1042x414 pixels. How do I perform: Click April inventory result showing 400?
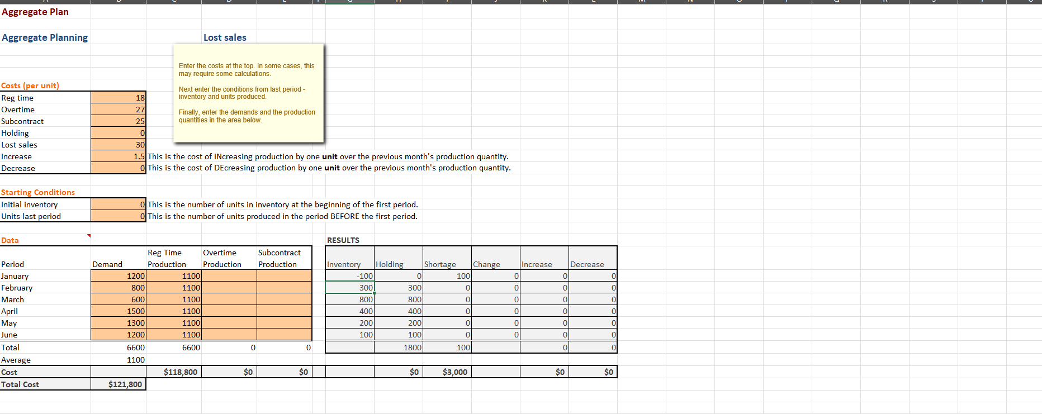tap(350, 311)
